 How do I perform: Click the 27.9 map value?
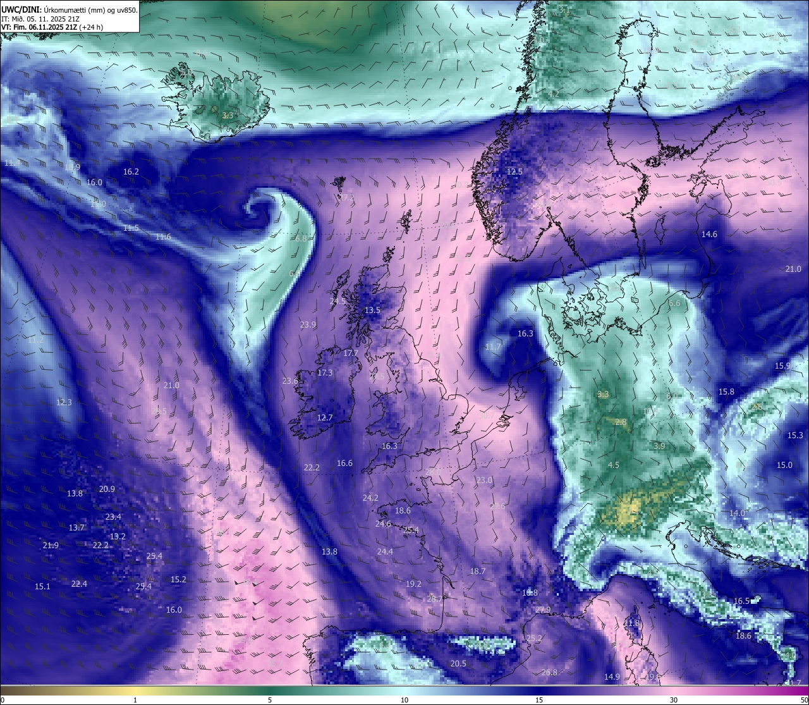click(x=543, y=610)
